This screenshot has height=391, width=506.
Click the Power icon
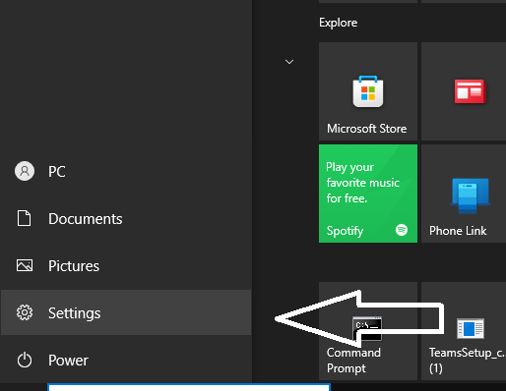click(25, 360)
